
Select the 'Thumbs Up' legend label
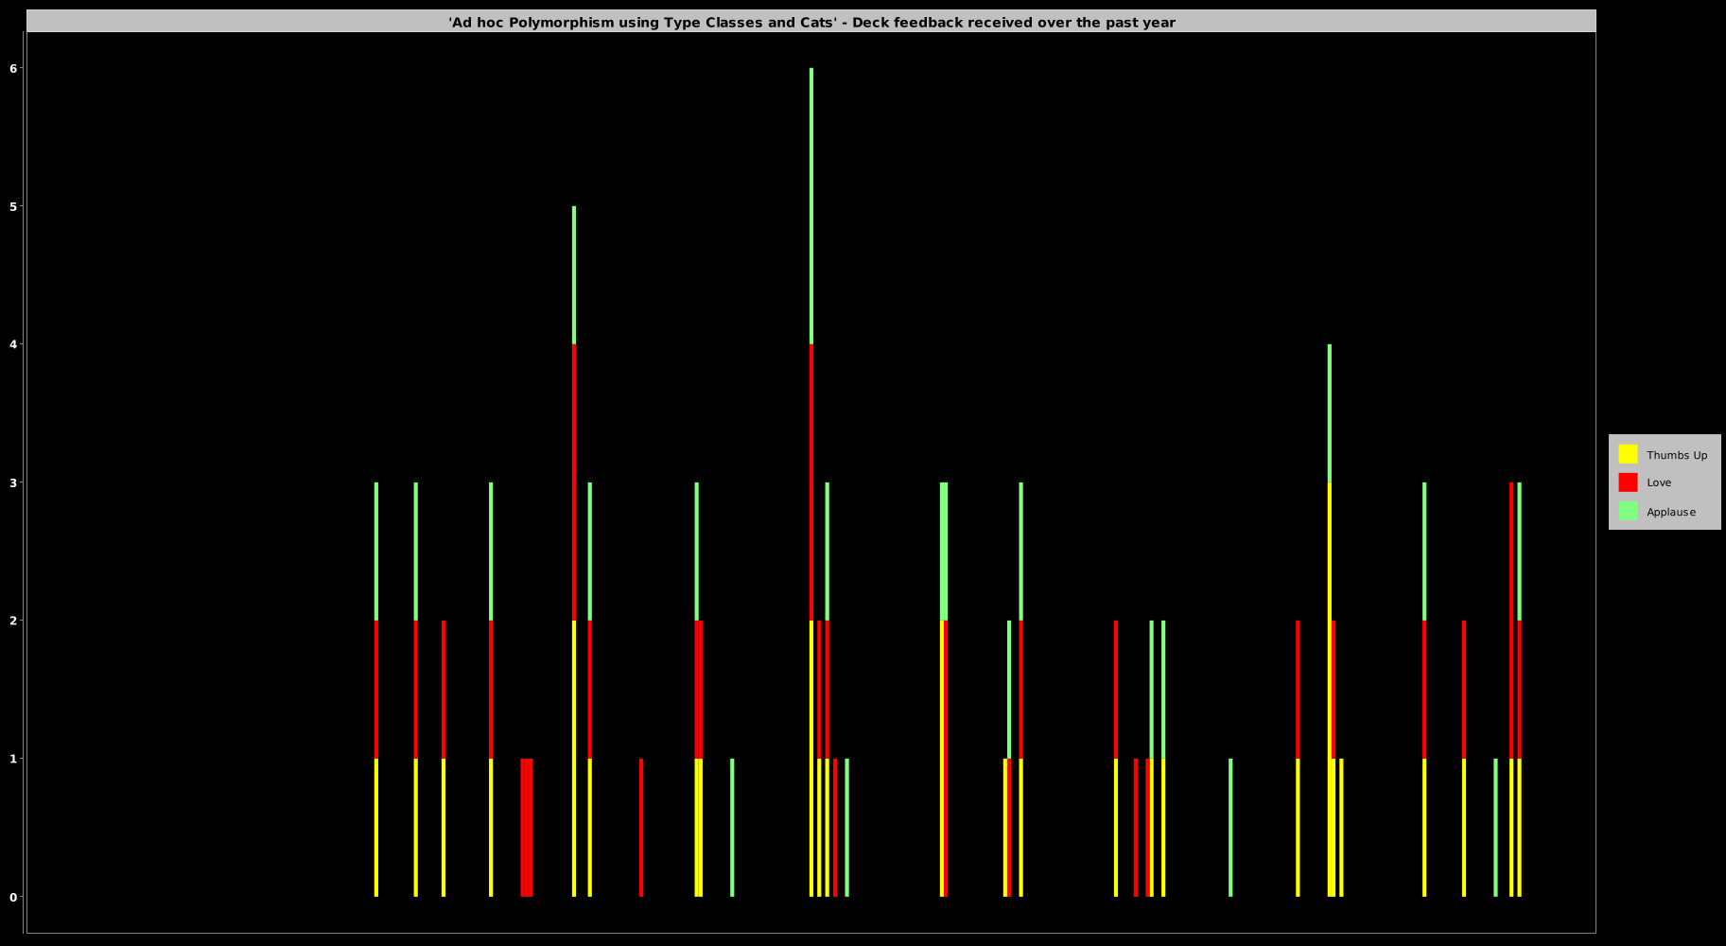(1677, 455)
